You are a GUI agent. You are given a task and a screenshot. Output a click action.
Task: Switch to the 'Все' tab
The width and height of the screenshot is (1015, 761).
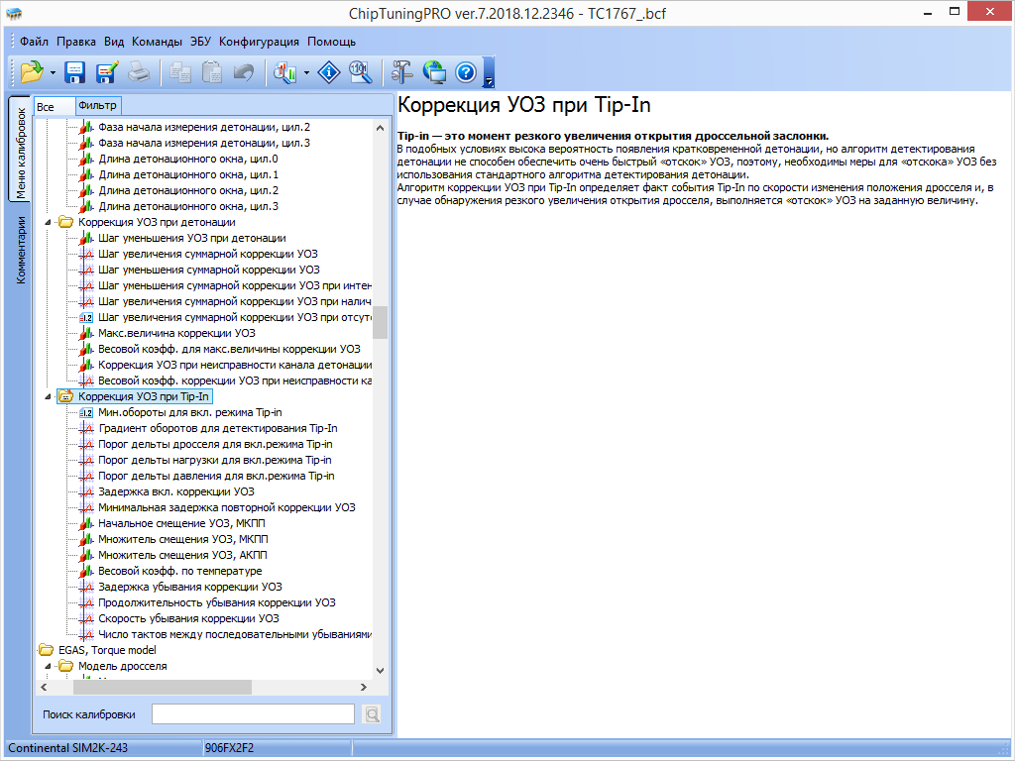46,106
